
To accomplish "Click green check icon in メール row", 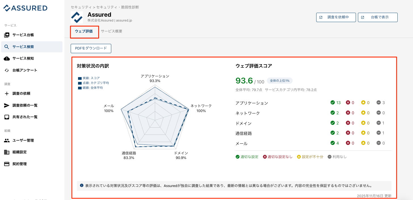I will 332,143.
